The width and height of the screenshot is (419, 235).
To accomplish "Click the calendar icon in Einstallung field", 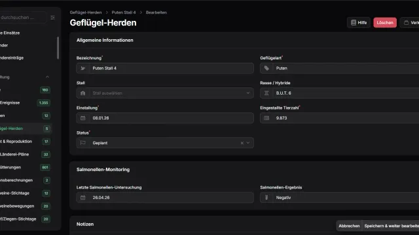I will pyautogui.click(x=83, y=118).
